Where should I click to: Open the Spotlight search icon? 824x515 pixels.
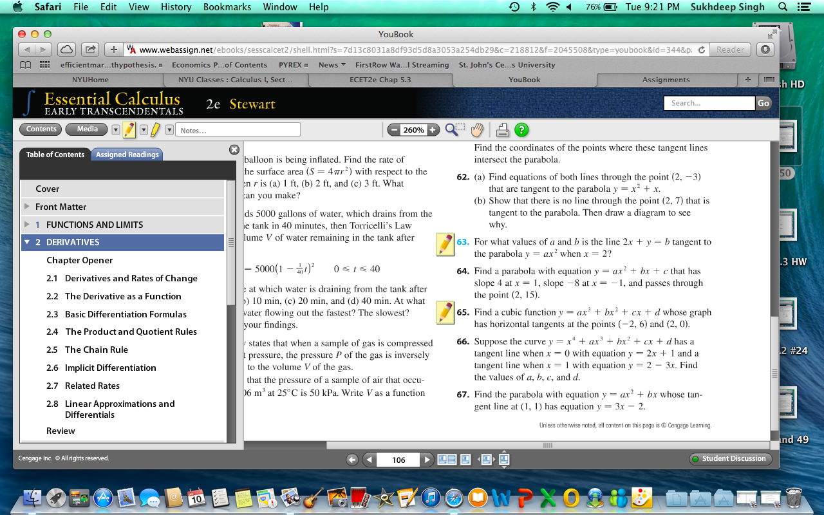(x=783, y=7)
